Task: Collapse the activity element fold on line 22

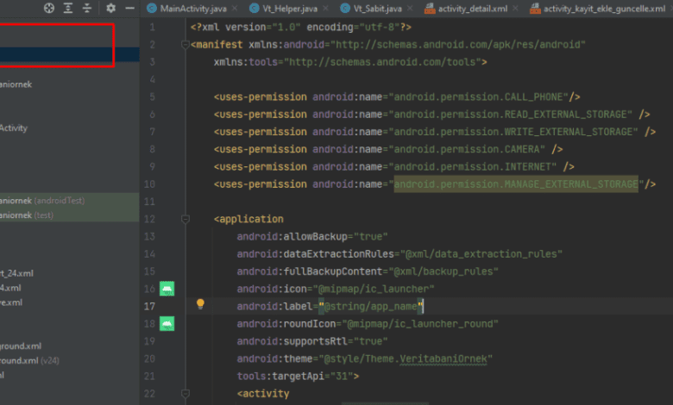Action: click(x=186, y=394)
